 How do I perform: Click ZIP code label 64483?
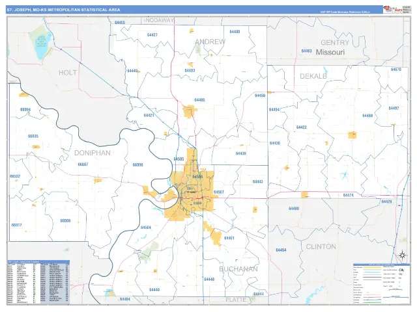[x=190, y=71]
